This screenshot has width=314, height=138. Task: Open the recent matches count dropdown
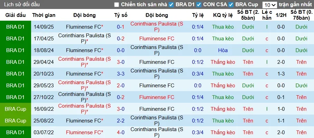tap(269, 5)
